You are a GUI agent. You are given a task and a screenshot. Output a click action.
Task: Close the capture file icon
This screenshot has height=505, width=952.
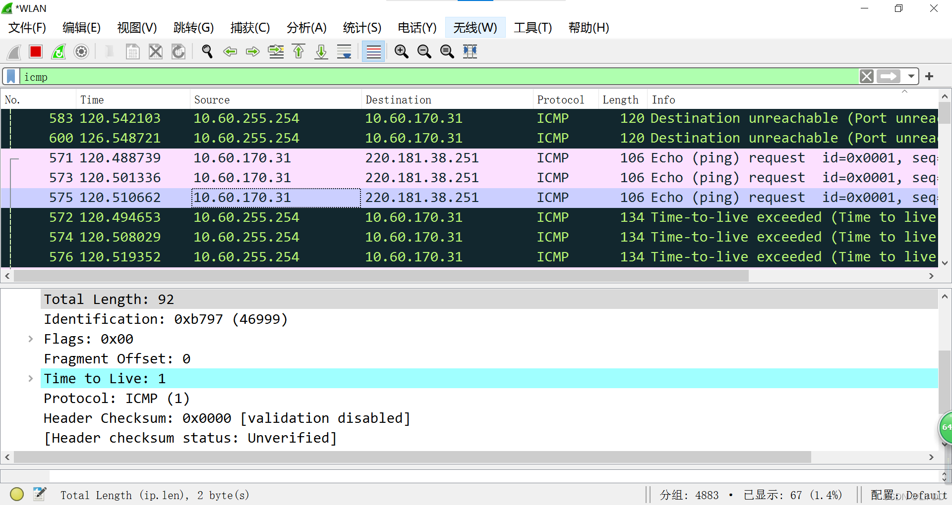tap(156, 51)
